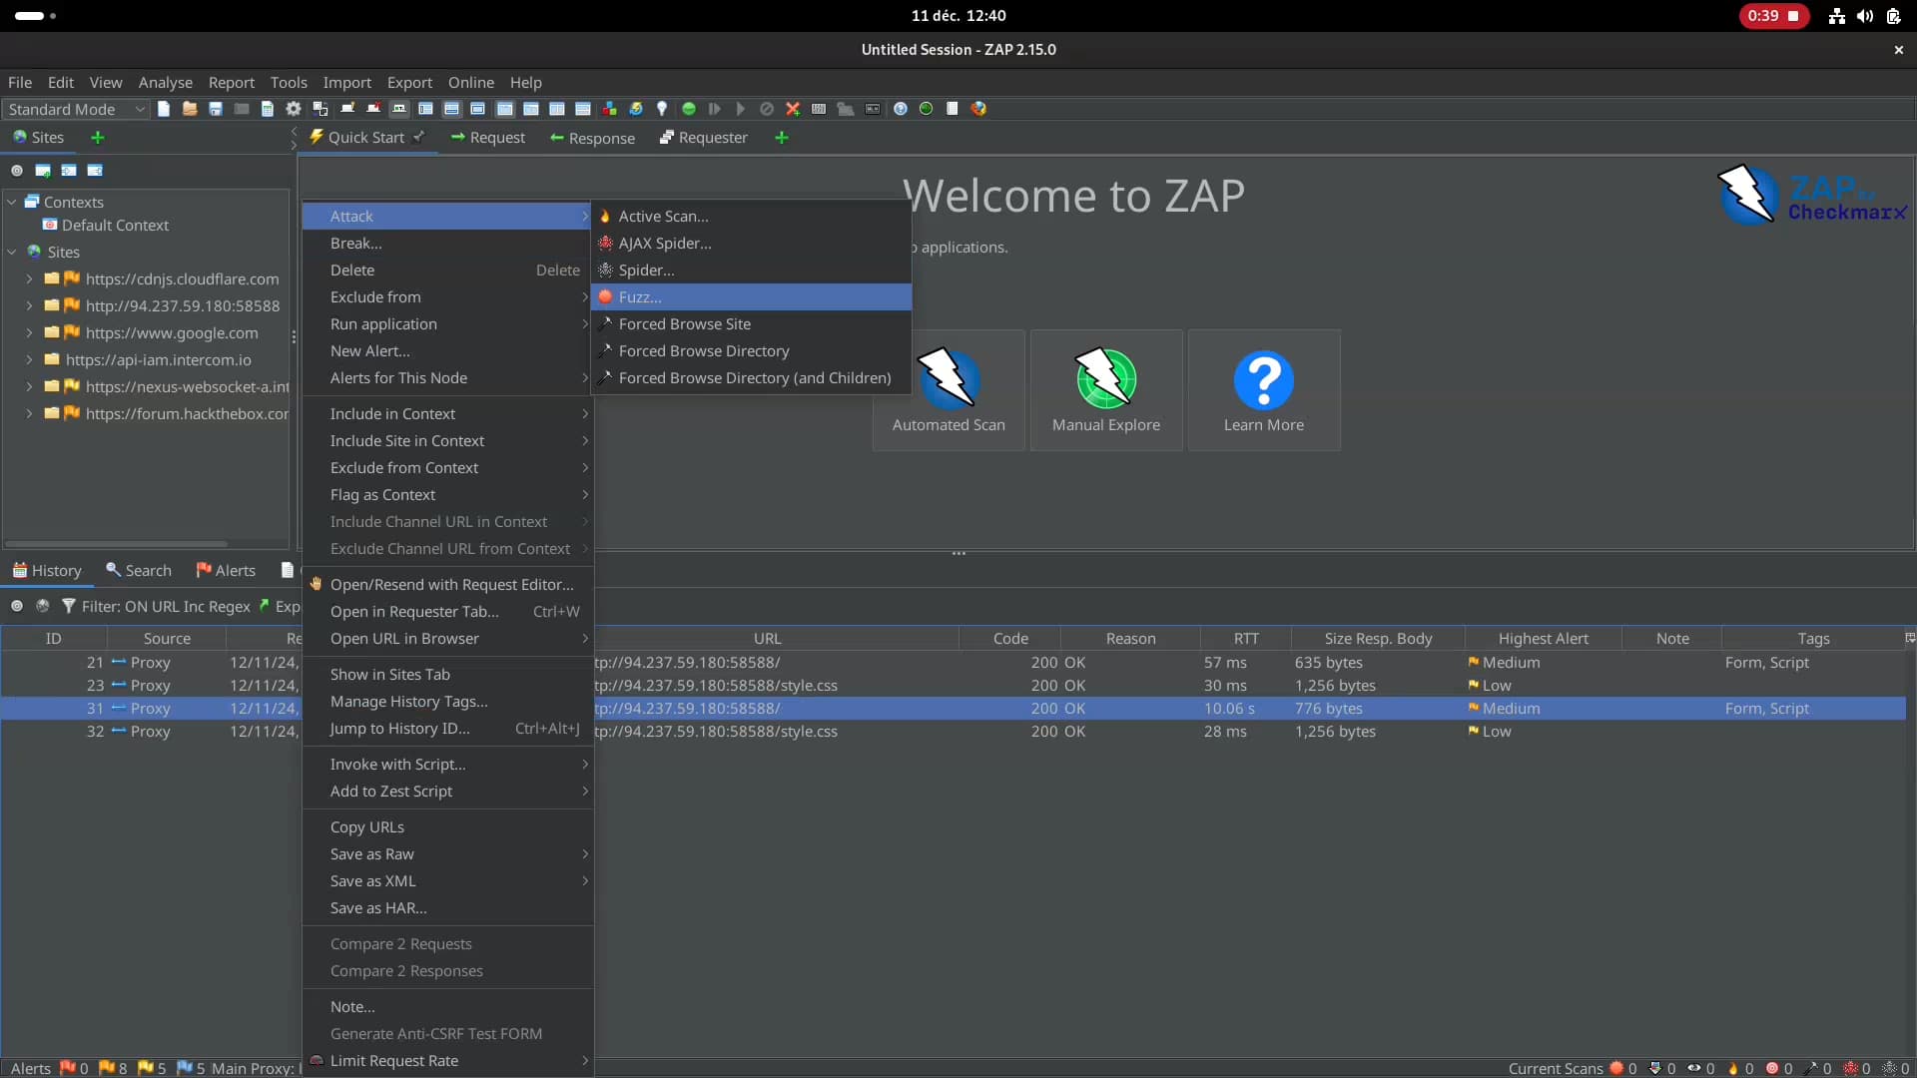The height and width of the screenshot is (1078, 1917).
Task: Expand the http://94.237.59.180:58588 site node
Action: click(29, 306)
